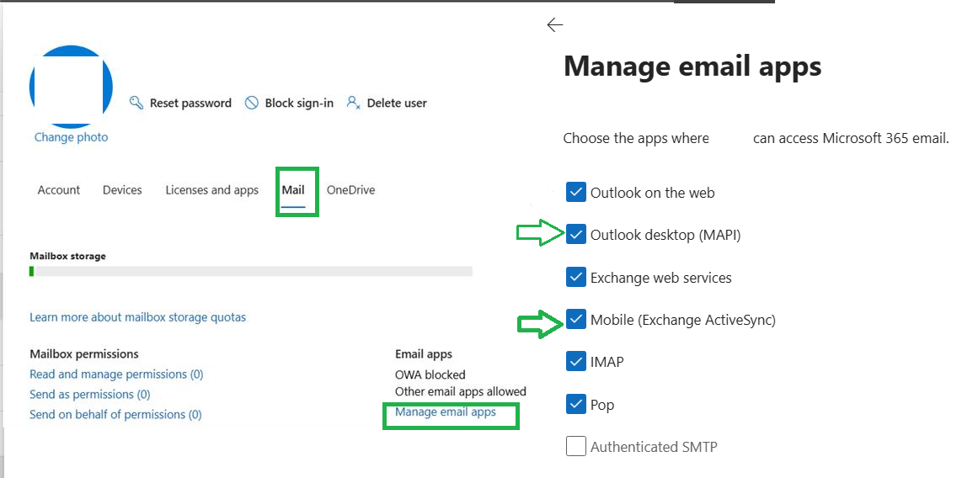
Task: Toggle Outlook desktop (MAPI) checkbox
Action: (x=576, y=234)
